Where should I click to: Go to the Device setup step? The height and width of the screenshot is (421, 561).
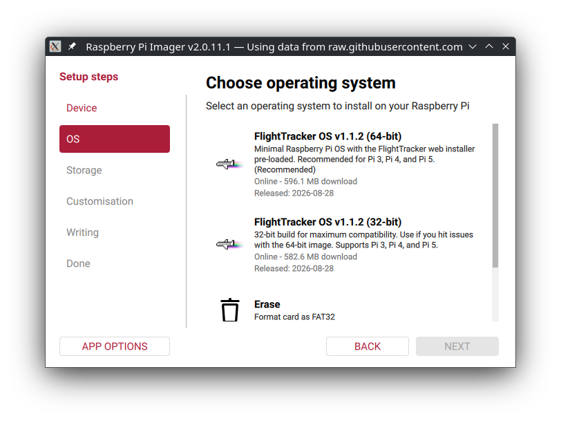pos(115,108)
